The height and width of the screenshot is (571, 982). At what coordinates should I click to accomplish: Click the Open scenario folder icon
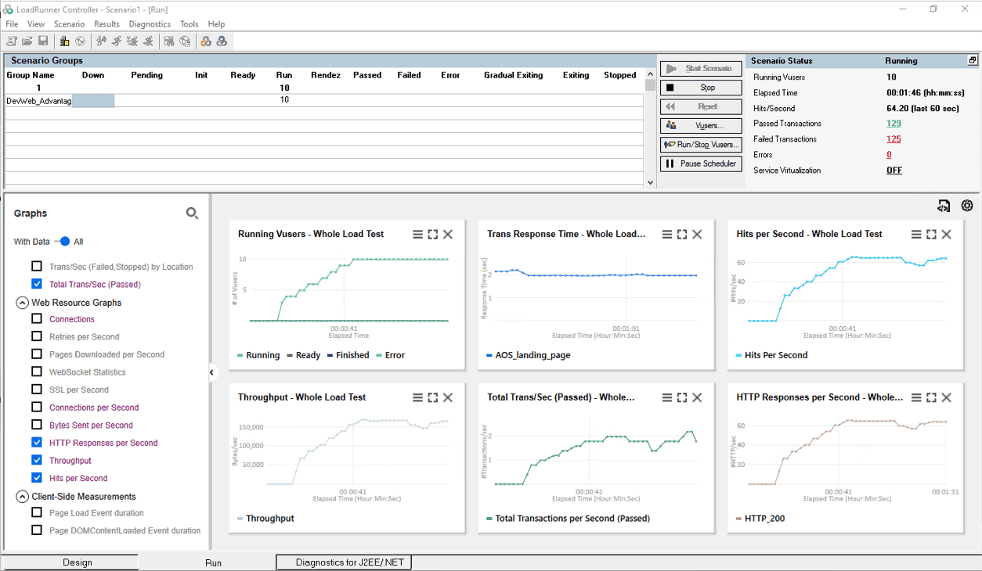[27, 41]
